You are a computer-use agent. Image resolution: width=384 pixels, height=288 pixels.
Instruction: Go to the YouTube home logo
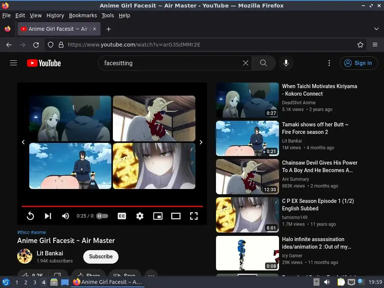(44, 63)
